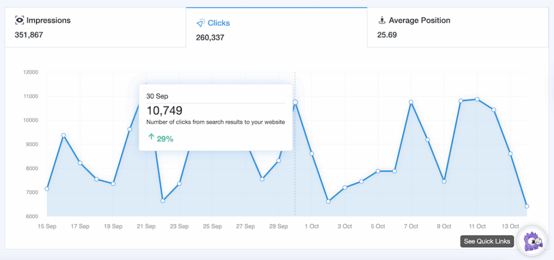Viewport: 554px width, 260px height.
Task: Click the 10,749 value in tooltip
Action: (x=164, y=111)
